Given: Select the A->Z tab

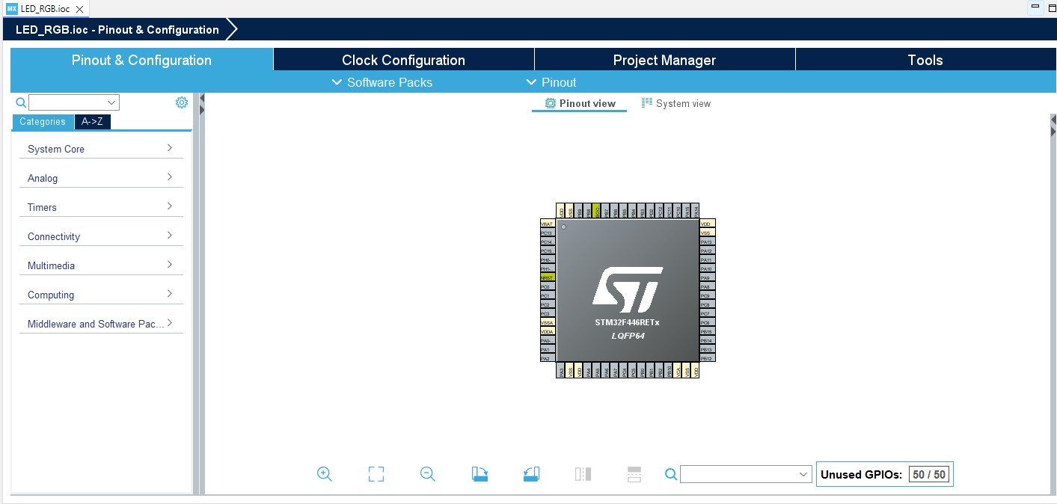Looking at the screenshot, I should tap(93, 122).
